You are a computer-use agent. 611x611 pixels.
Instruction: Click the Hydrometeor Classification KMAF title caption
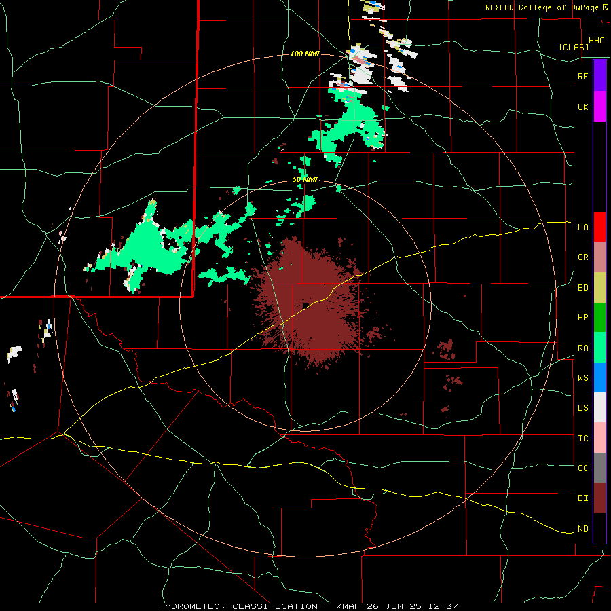pyautogui.click(x=308, y=606)
